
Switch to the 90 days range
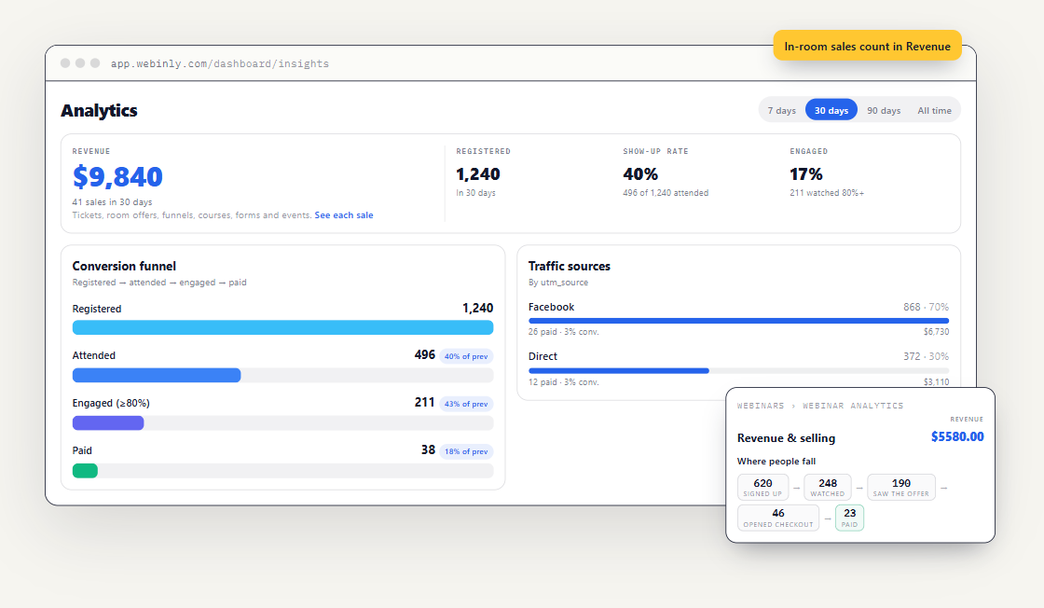[x=884, y=111]
